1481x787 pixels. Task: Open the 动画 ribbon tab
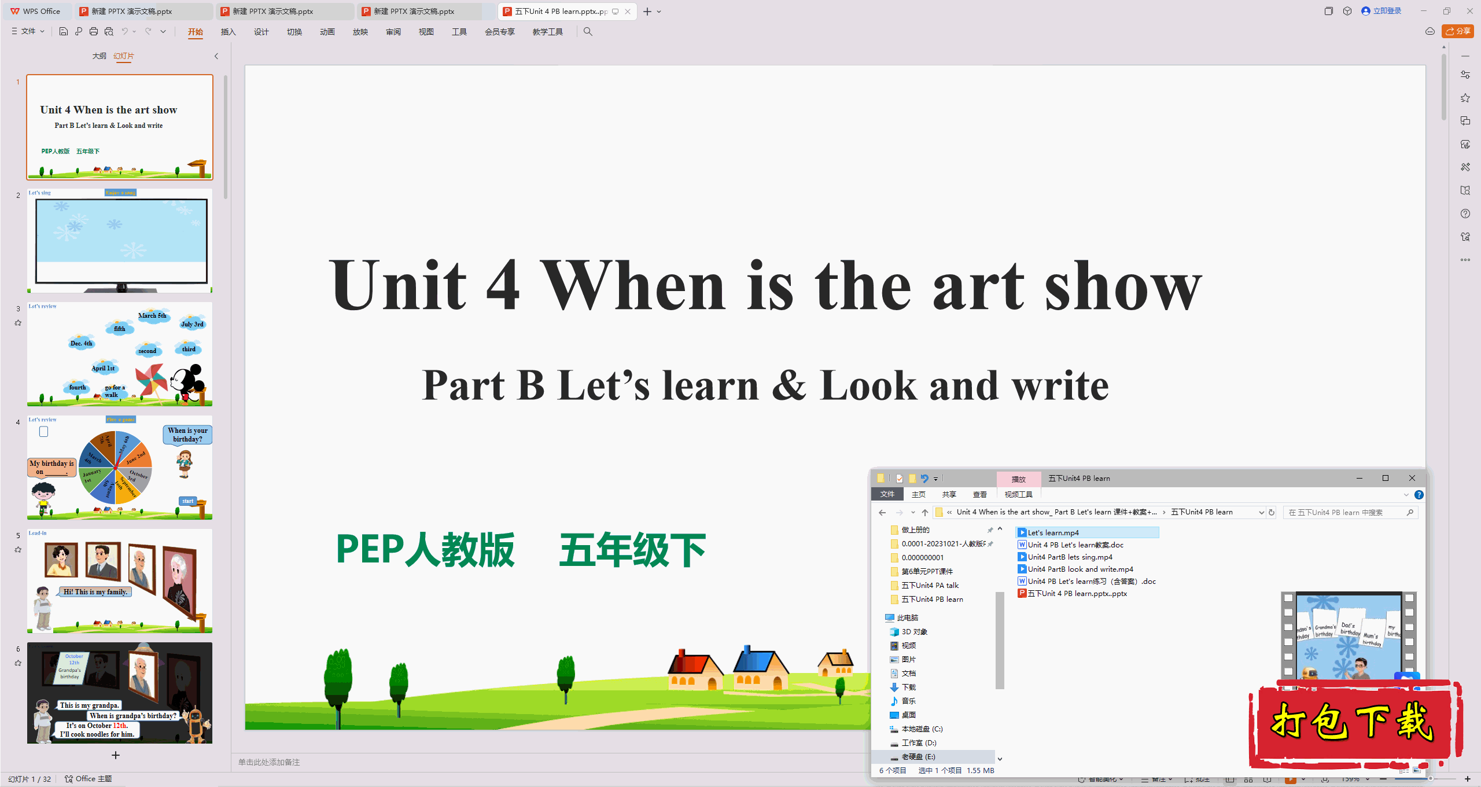point(327,32)
